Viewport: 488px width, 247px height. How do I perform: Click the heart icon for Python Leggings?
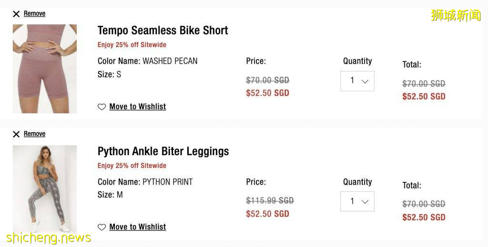pos(102,227)
